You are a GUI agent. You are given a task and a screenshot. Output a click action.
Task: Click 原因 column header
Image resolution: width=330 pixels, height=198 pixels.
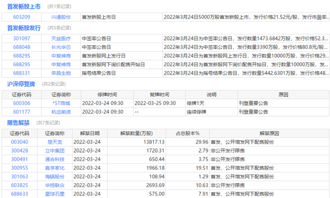[x=283, y=95]
